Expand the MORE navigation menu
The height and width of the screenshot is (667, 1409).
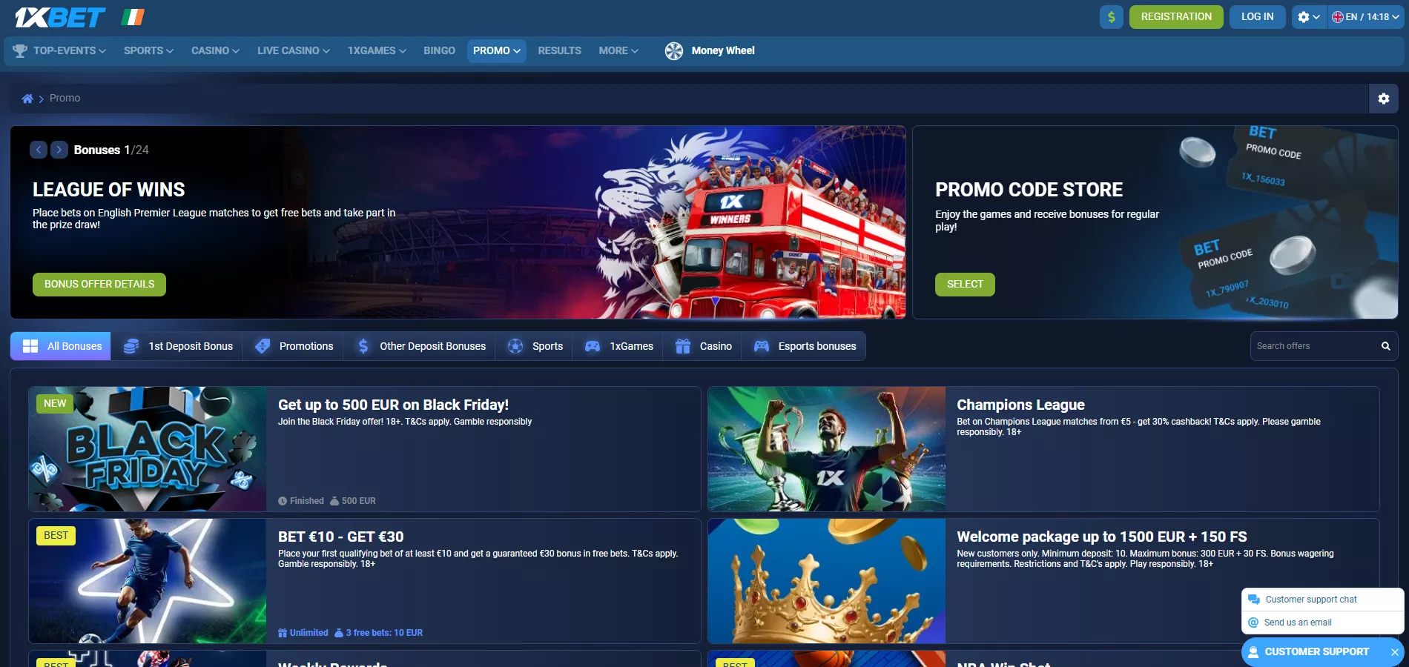pyautogui.click(x=618, y=50)
